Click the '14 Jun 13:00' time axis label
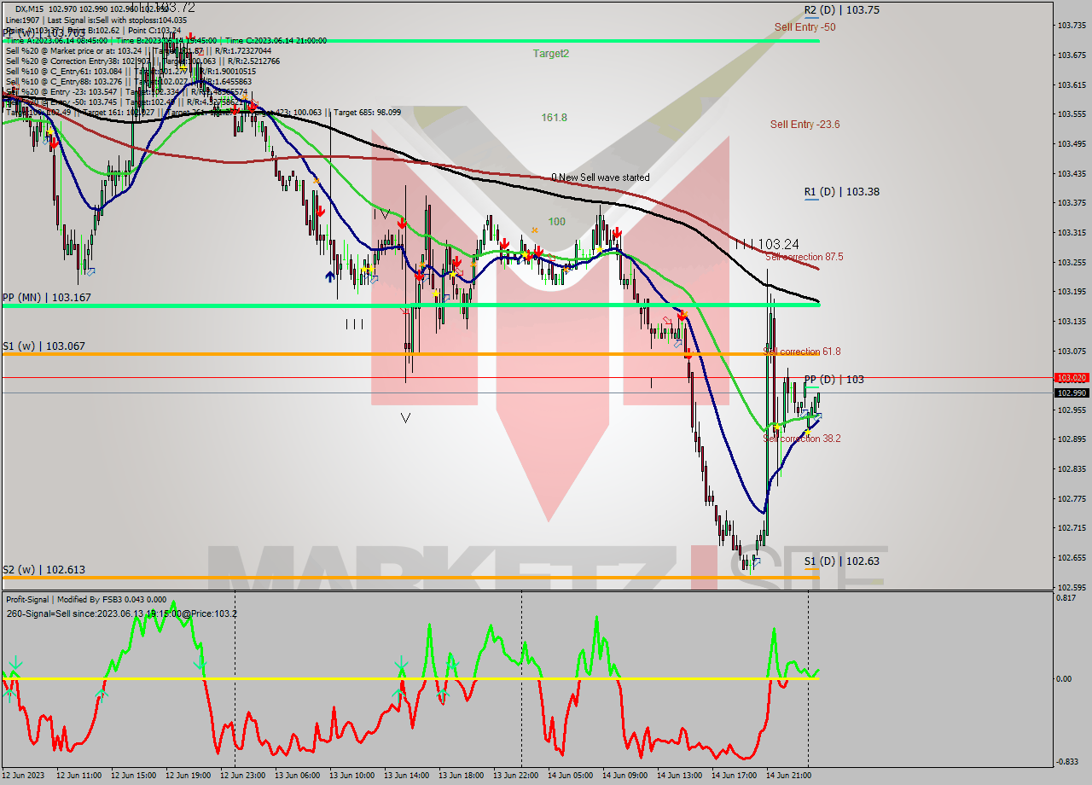Image resolution: width=1092 pixels, height=785 pixels. click(680, 776)
